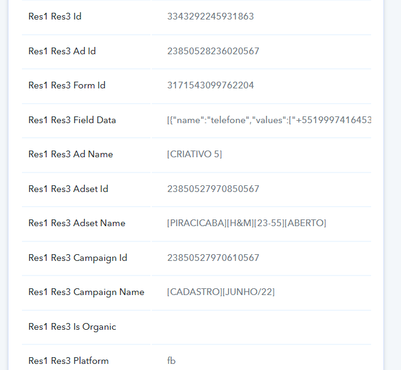This screenshot has width=401, height=370.
Task: Select the Campaign Id value 23850527970610567
Action: tap(213, 258)
